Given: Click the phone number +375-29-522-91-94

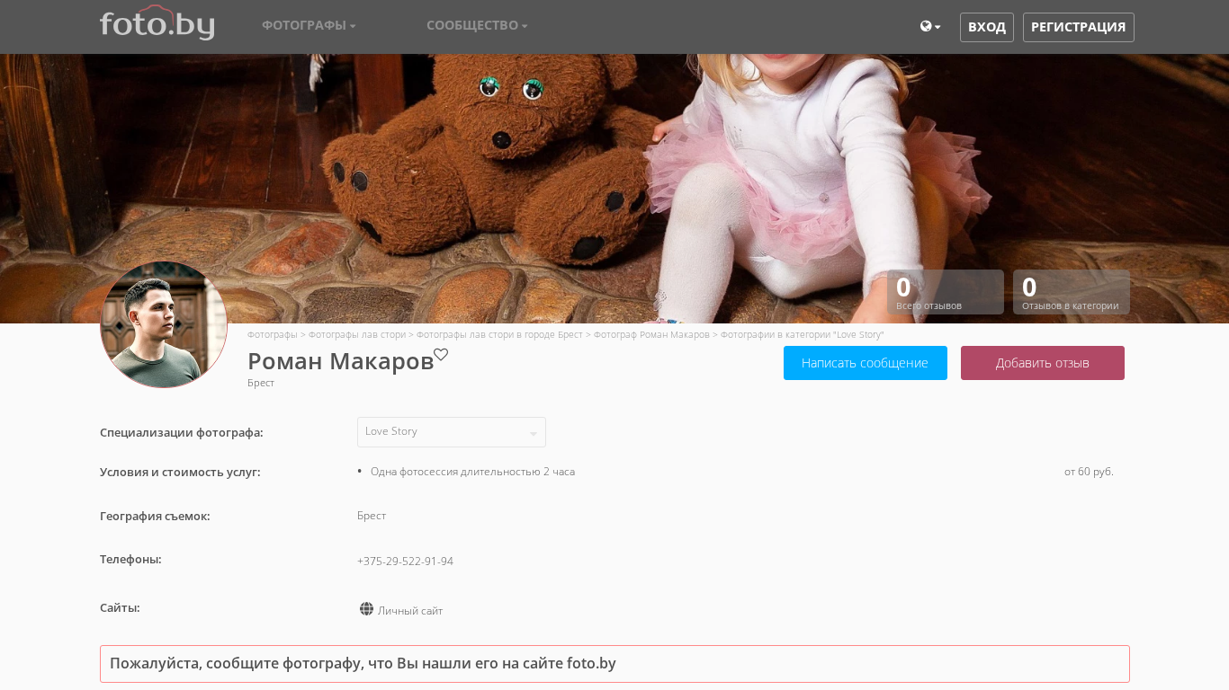Looking at the screenshot, I should [x=405, y=562].
